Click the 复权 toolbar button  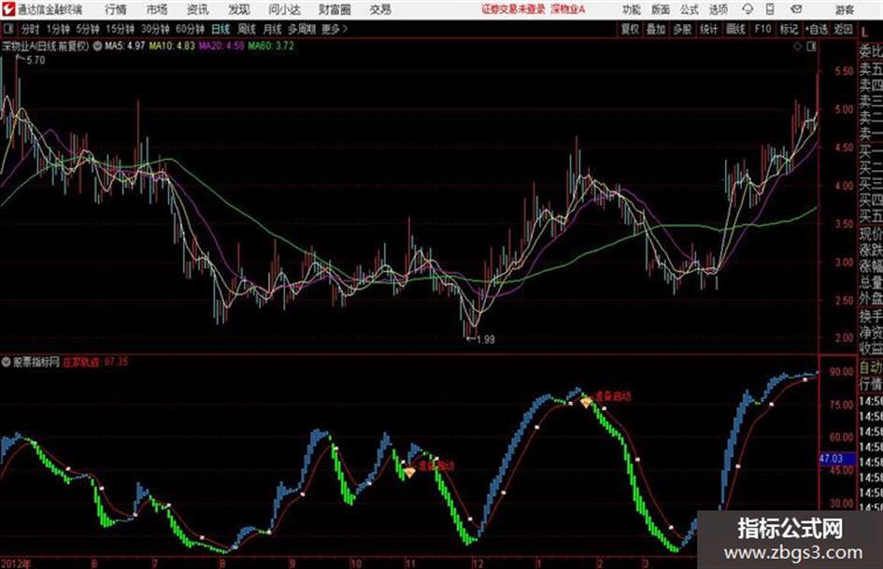click(630, 29)
